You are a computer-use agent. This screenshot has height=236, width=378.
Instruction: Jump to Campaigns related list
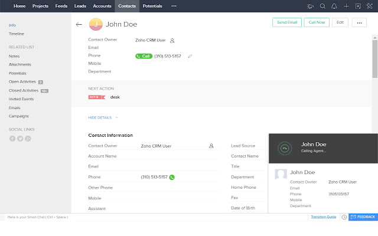[19, 116]
